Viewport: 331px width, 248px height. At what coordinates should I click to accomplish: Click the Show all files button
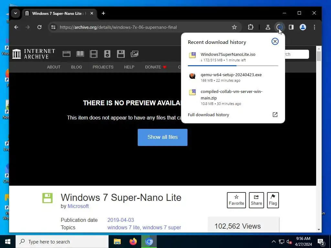coord(163,137)
